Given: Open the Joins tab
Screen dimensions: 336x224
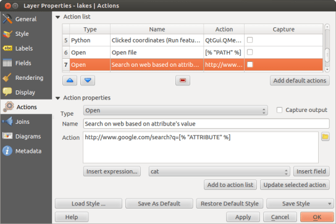Looking at the screenshot, I should pyautogui.click(x=26, y=121).
